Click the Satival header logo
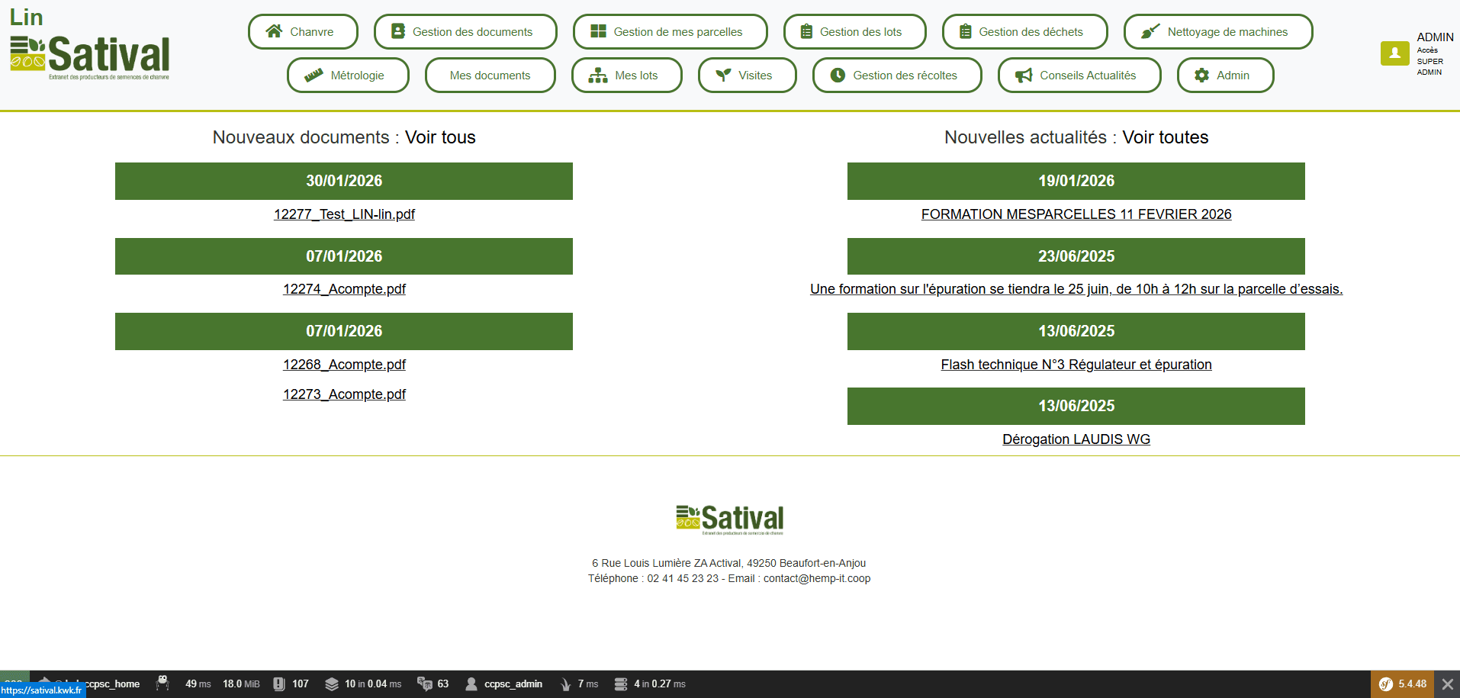1460x698 pixels. pyautogui.click(x=90, y=56)
